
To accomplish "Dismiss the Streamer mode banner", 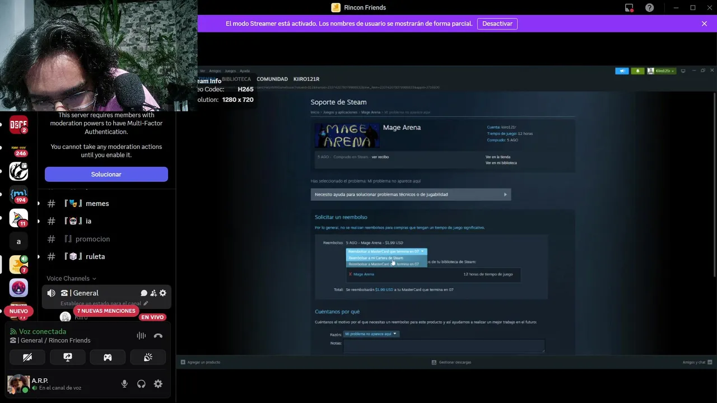I will tap(704, 24).
